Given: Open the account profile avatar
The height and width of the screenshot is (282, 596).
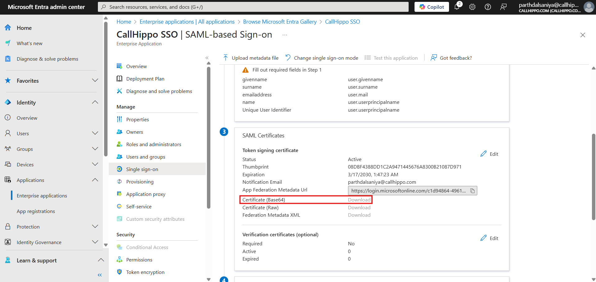Looking at the screenshot, I should [x=589, y=7].
